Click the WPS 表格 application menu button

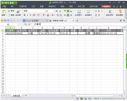(9, 3)
